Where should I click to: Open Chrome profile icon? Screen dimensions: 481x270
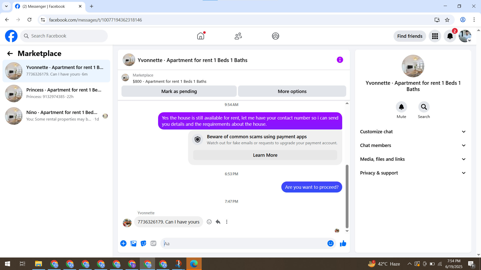pyautogui.click(x=463, y=20)
